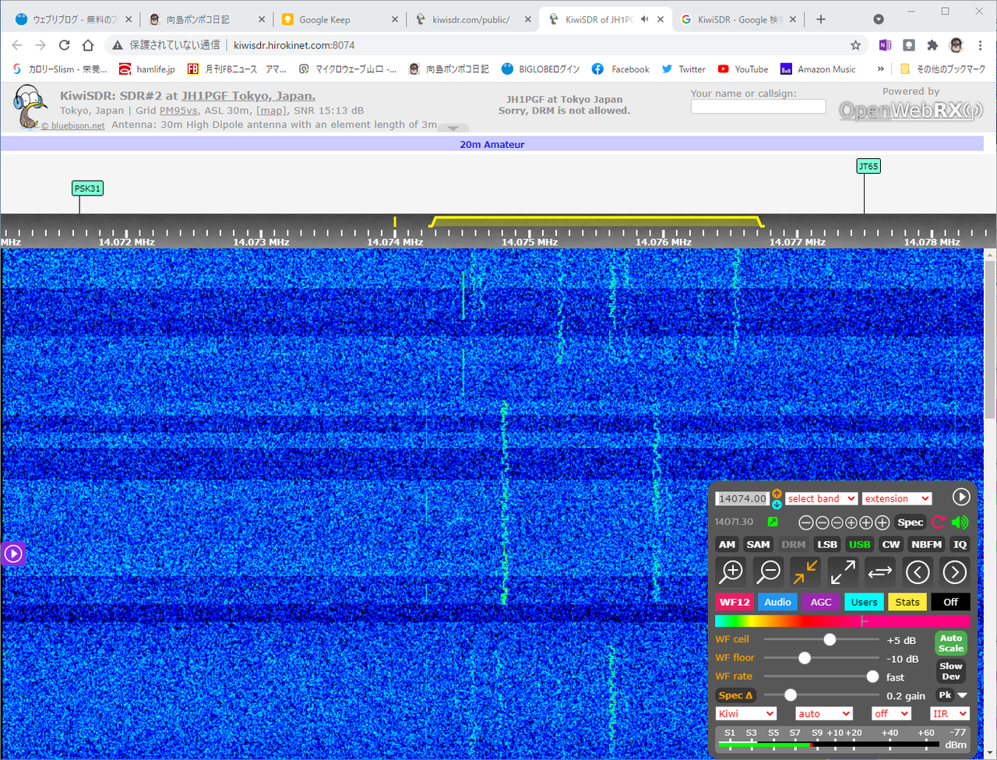This screenshot has width=997, height=760.
Task: Click the WF ceil slider knob
Action: 830,639
